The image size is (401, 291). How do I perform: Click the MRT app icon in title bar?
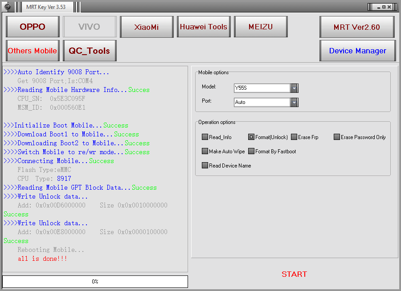tap(8, 7)
